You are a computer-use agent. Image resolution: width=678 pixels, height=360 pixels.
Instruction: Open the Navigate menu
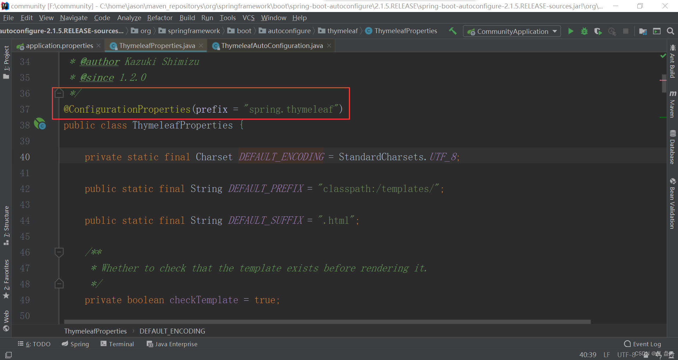tap(73, 18)
